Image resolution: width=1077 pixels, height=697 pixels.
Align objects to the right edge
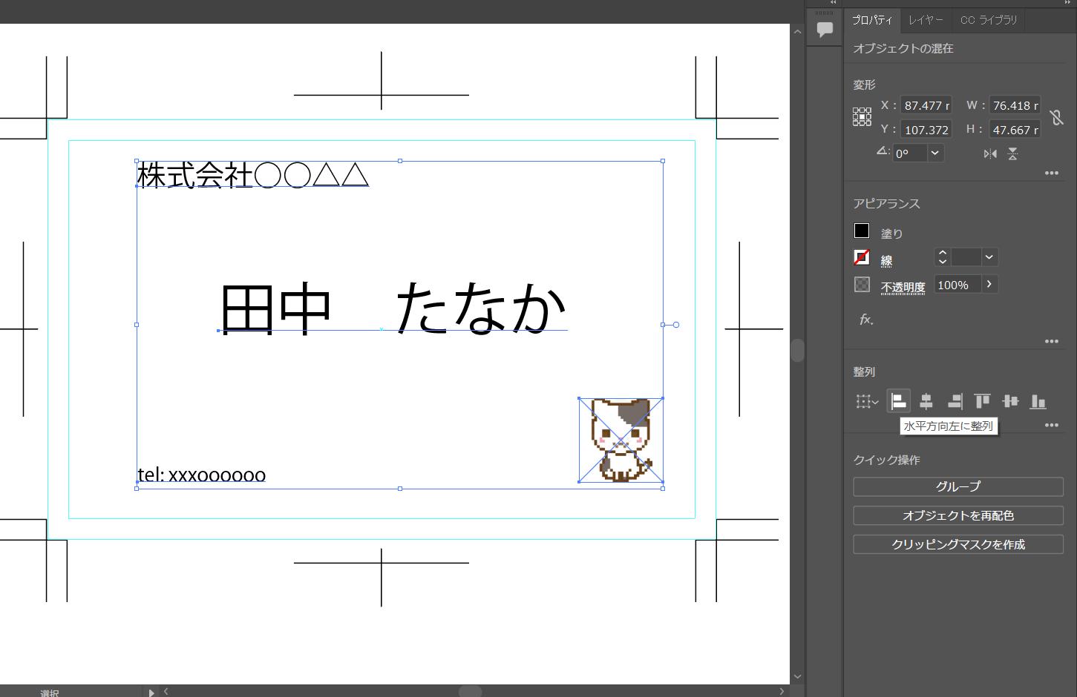955,401
